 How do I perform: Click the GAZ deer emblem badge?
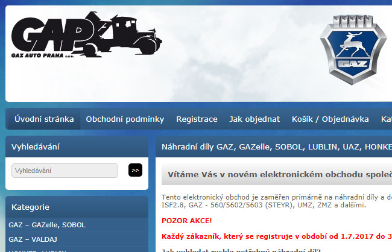tap(353, 49)
